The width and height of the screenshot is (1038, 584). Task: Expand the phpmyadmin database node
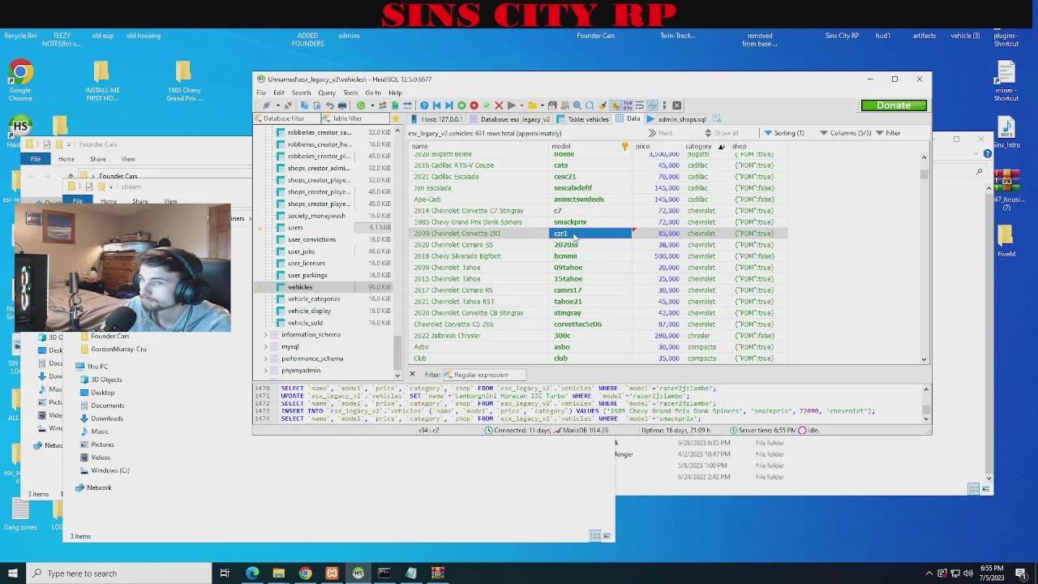click(265, 370)
